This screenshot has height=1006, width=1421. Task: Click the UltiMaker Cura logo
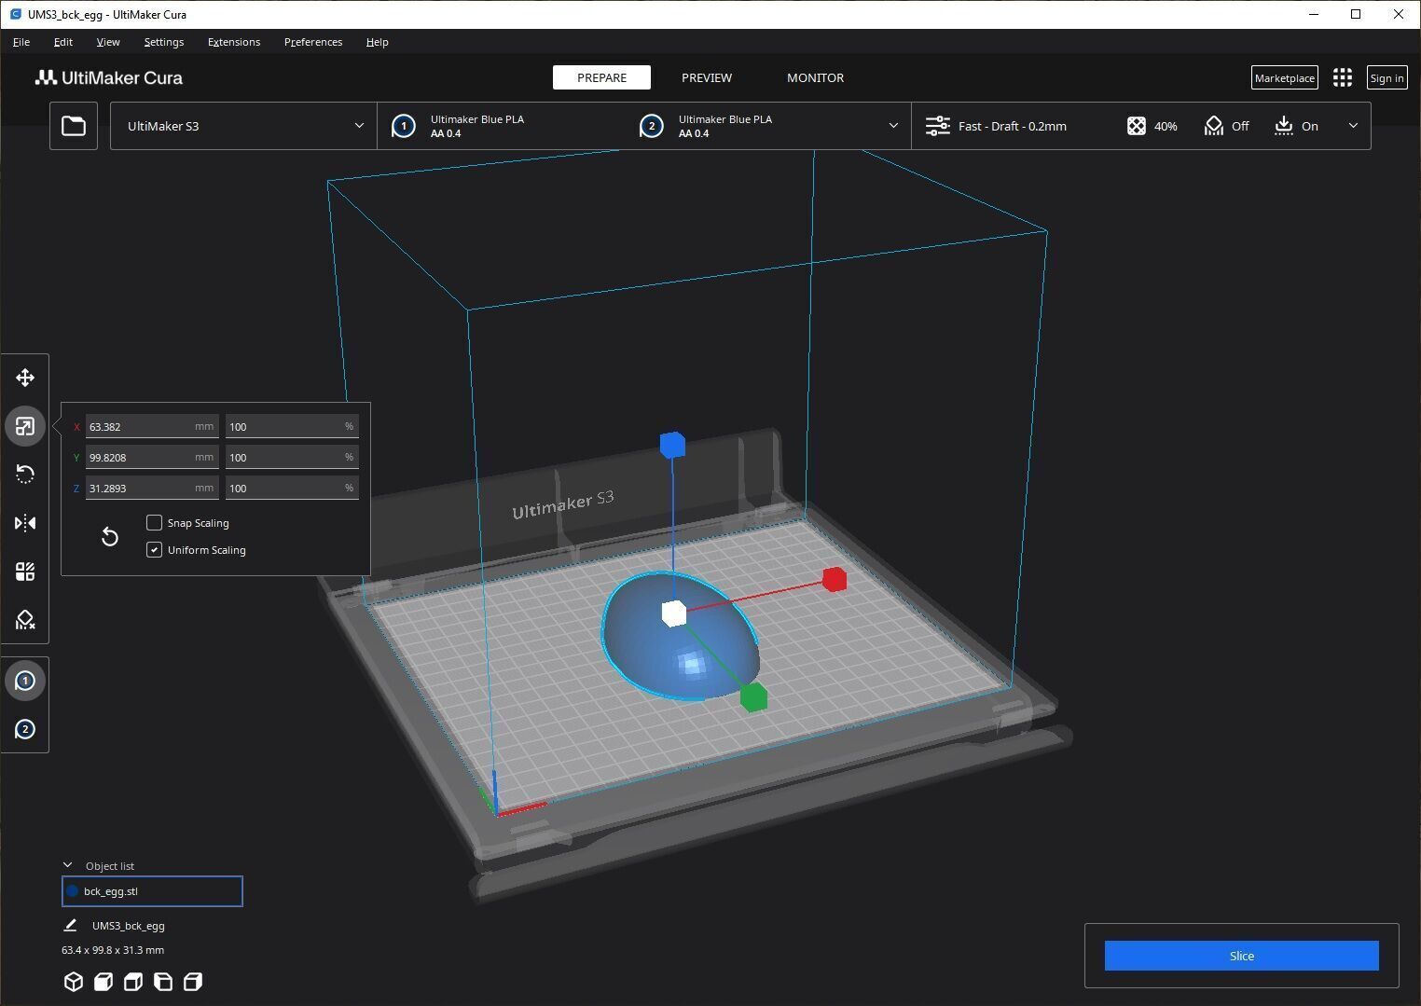click(109, 77)
